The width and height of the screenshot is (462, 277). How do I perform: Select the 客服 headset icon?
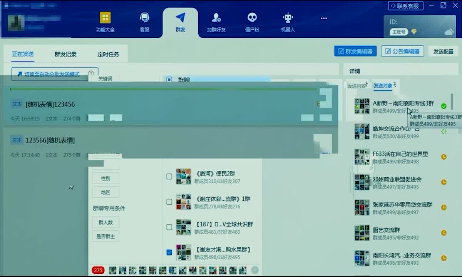tap(144, 17)
